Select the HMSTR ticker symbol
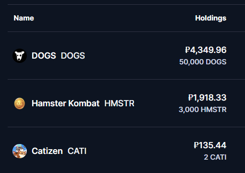 119,103
